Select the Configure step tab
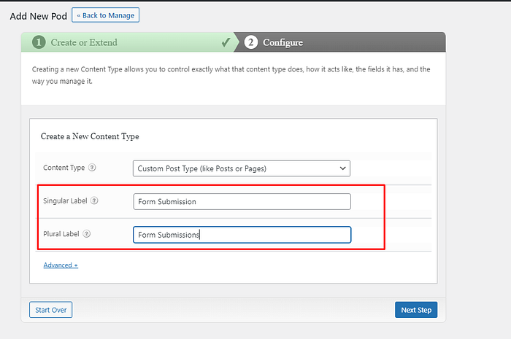Image resolution: width=511 pixels, height=339 pixels. click(283, 42)
